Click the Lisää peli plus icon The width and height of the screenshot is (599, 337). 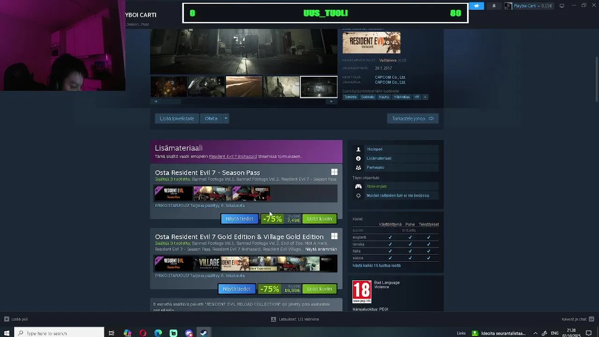[x=7, y=319]
